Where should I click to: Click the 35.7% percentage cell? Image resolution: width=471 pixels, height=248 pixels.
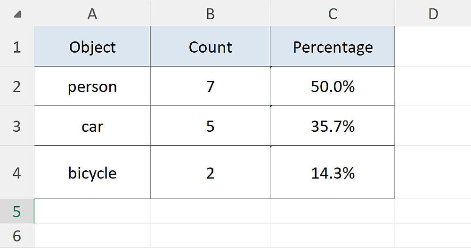(333, 126)
